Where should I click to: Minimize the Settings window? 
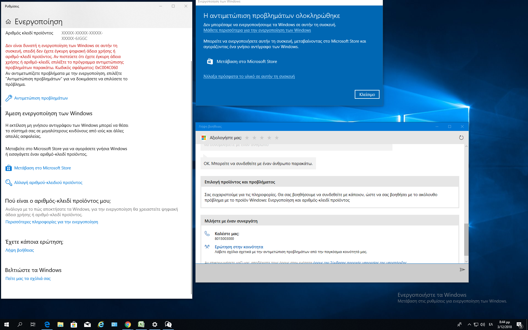coord(161,6)
